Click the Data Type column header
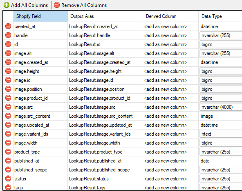The width and height of the screenshot is (242, 191). [x=220, y=16]
